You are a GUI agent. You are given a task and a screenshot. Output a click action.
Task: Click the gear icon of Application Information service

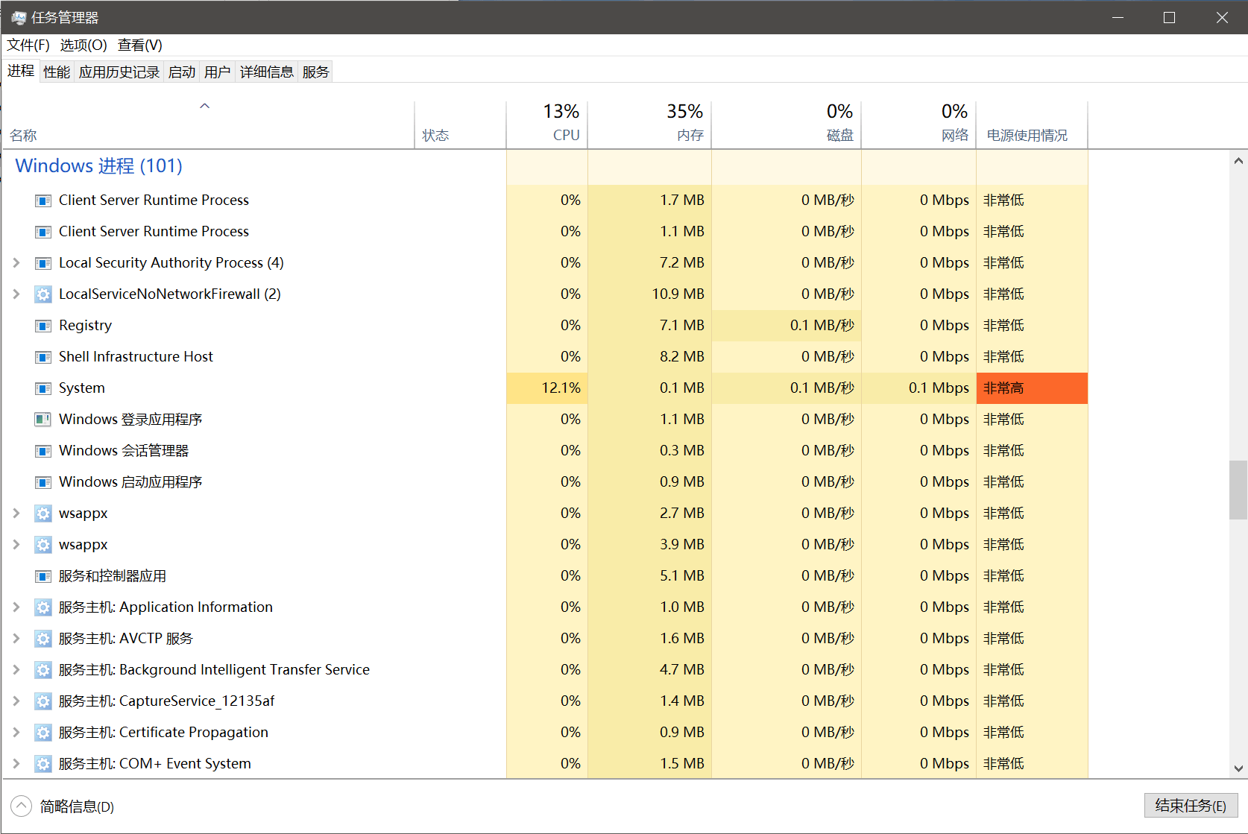pyautogui.click(x=43, y=607)
